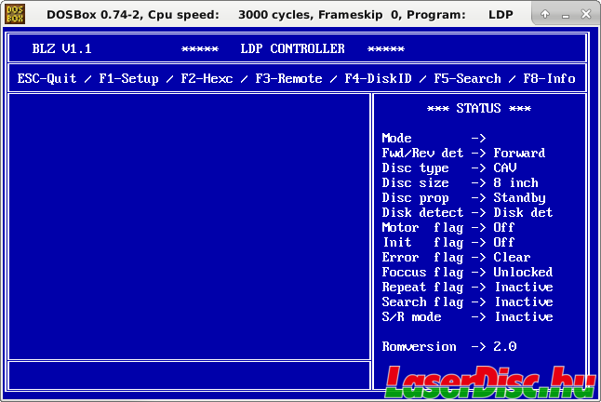Viewport: 601px width, 402px height.
Task: Open the F5-Search menu option
Action: click(x=467, y=78)
